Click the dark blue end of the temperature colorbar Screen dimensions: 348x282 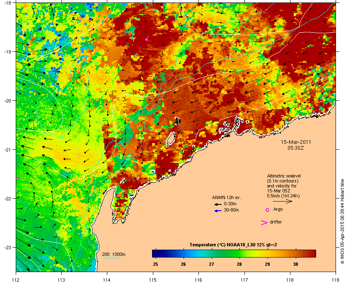[156, 253]
